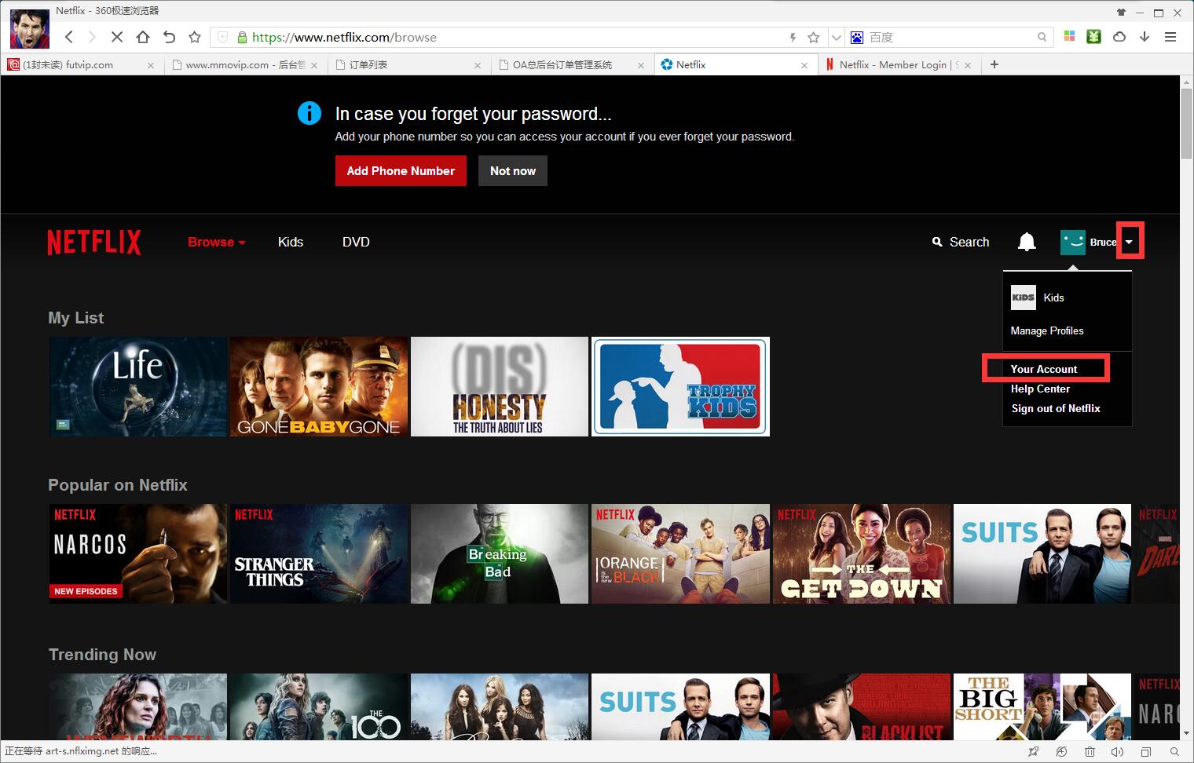Open the colorful apps grid extension icon
This screenshot has height=763, width=1194.
pos(1069,36)
